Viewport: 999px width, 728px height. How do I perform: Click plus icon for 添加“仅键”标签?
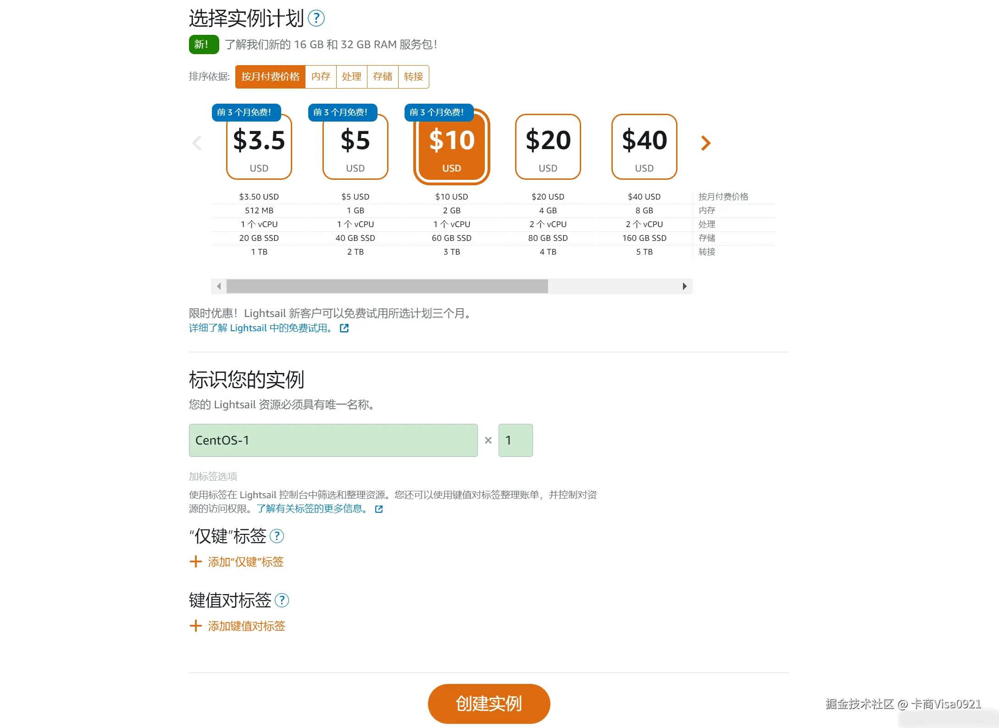(195, 562)
